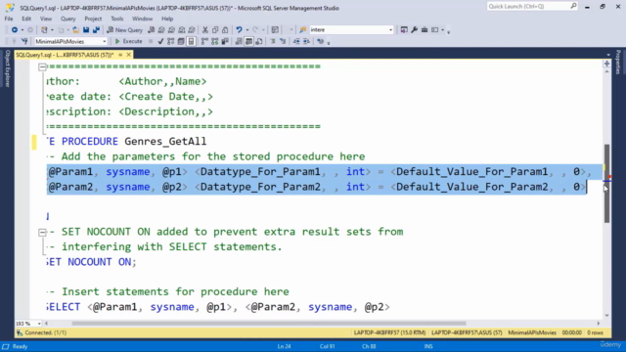This screenshot has height=352, width=626.
Task: Open the Properties Window icon in the toolbar
Action: pyautogui.click(x=404, y=30)
